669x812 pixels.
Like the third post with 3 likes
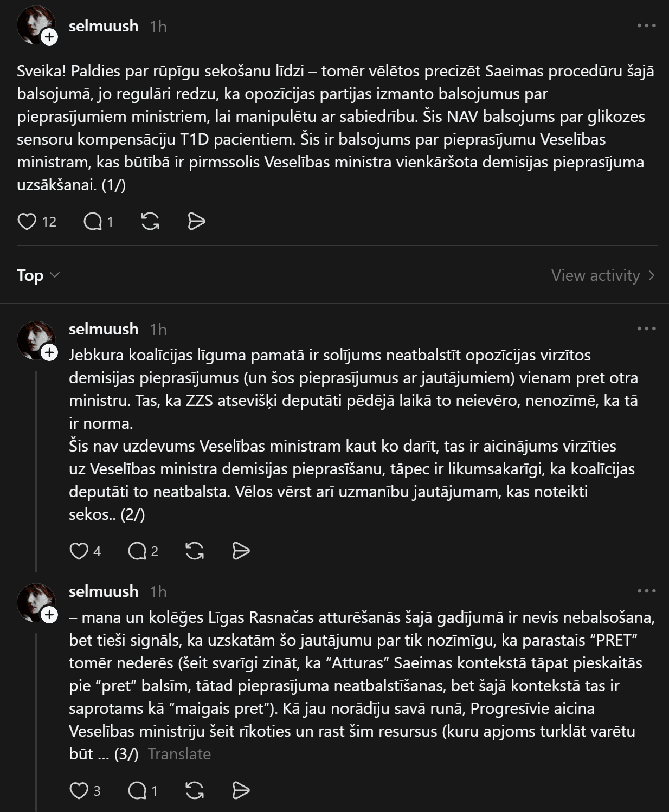(x=79, y=790)
